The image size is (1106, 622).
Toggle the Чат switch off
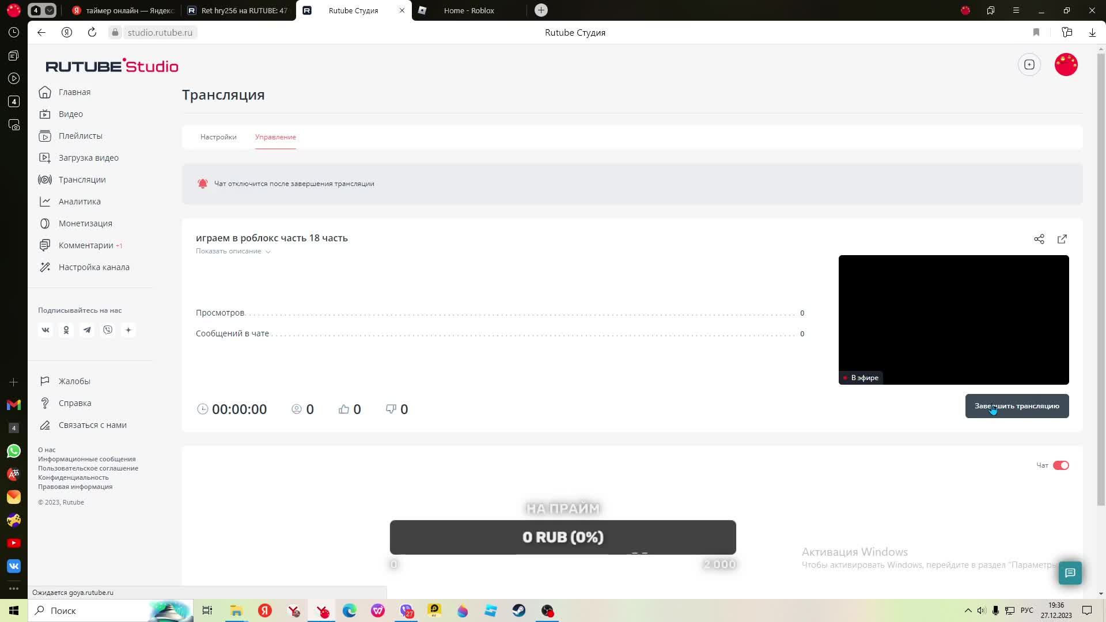pyautogui.click(x=1060, y=465)
